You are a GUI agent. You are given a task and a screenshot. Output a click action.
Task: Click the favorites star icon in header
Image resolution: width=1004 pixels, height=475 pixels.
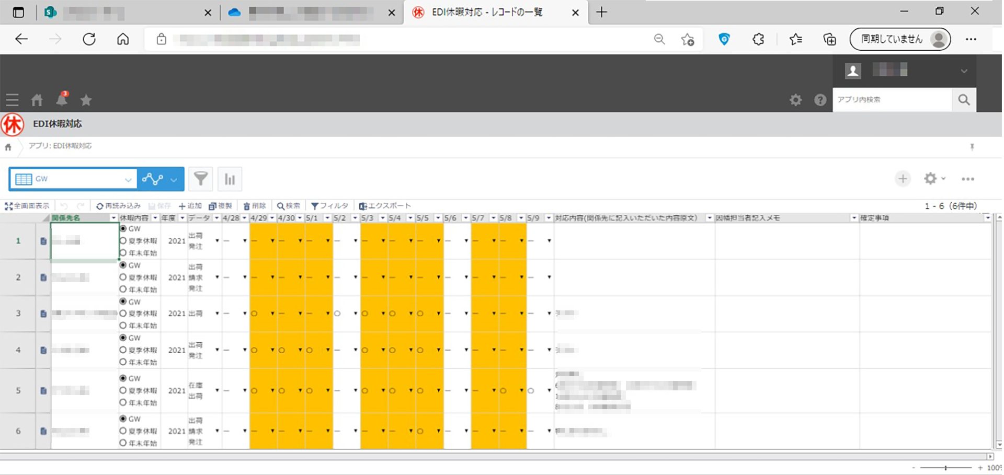pos(86,100)
